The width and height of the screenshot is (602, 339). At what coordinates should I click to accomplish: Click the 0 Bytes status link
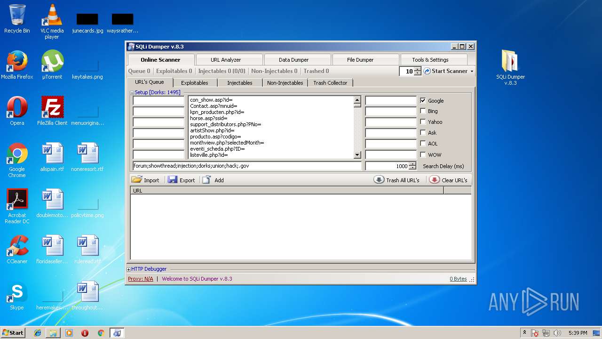pyautogui.click(x=458, y=279)
